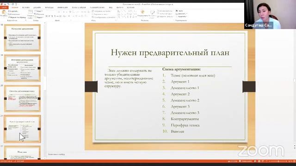This screenshot has width=296, height=166.
Task: Open the Файл tab
Action: click(x=4, y=7)
